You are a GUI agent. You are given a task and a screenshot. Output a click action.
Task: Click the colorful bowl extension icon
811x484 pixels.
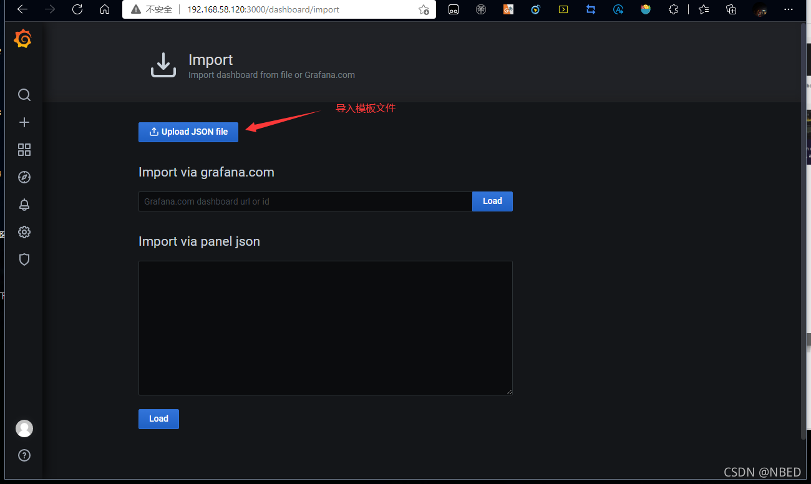(646, 9)
